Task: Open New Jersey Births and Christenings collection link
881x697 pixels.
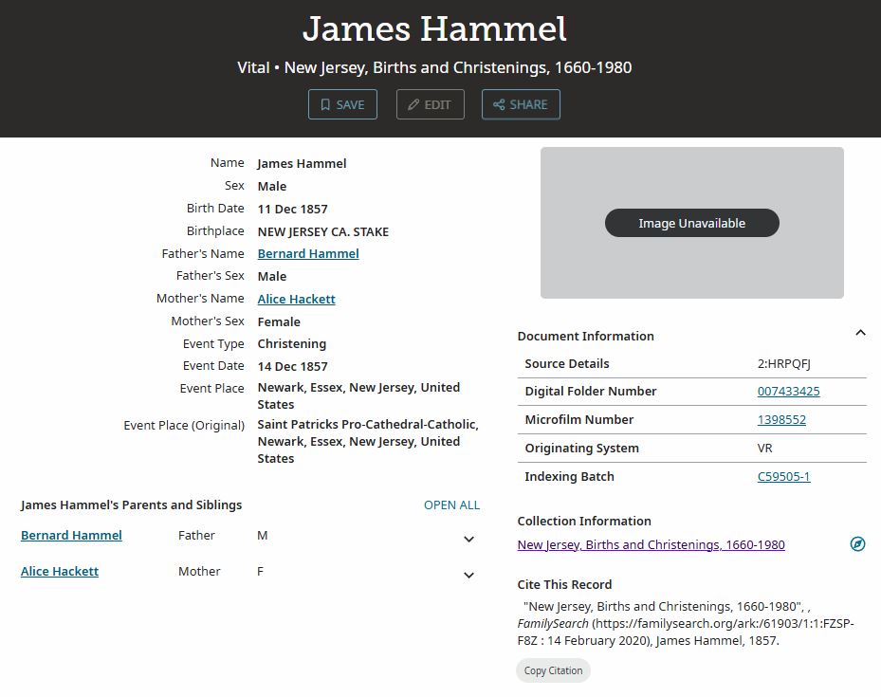Action: [651, 544]
